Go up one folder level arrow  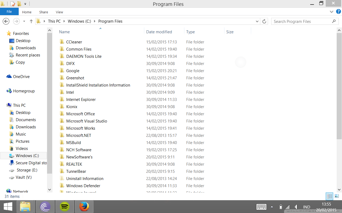point(31,21)
